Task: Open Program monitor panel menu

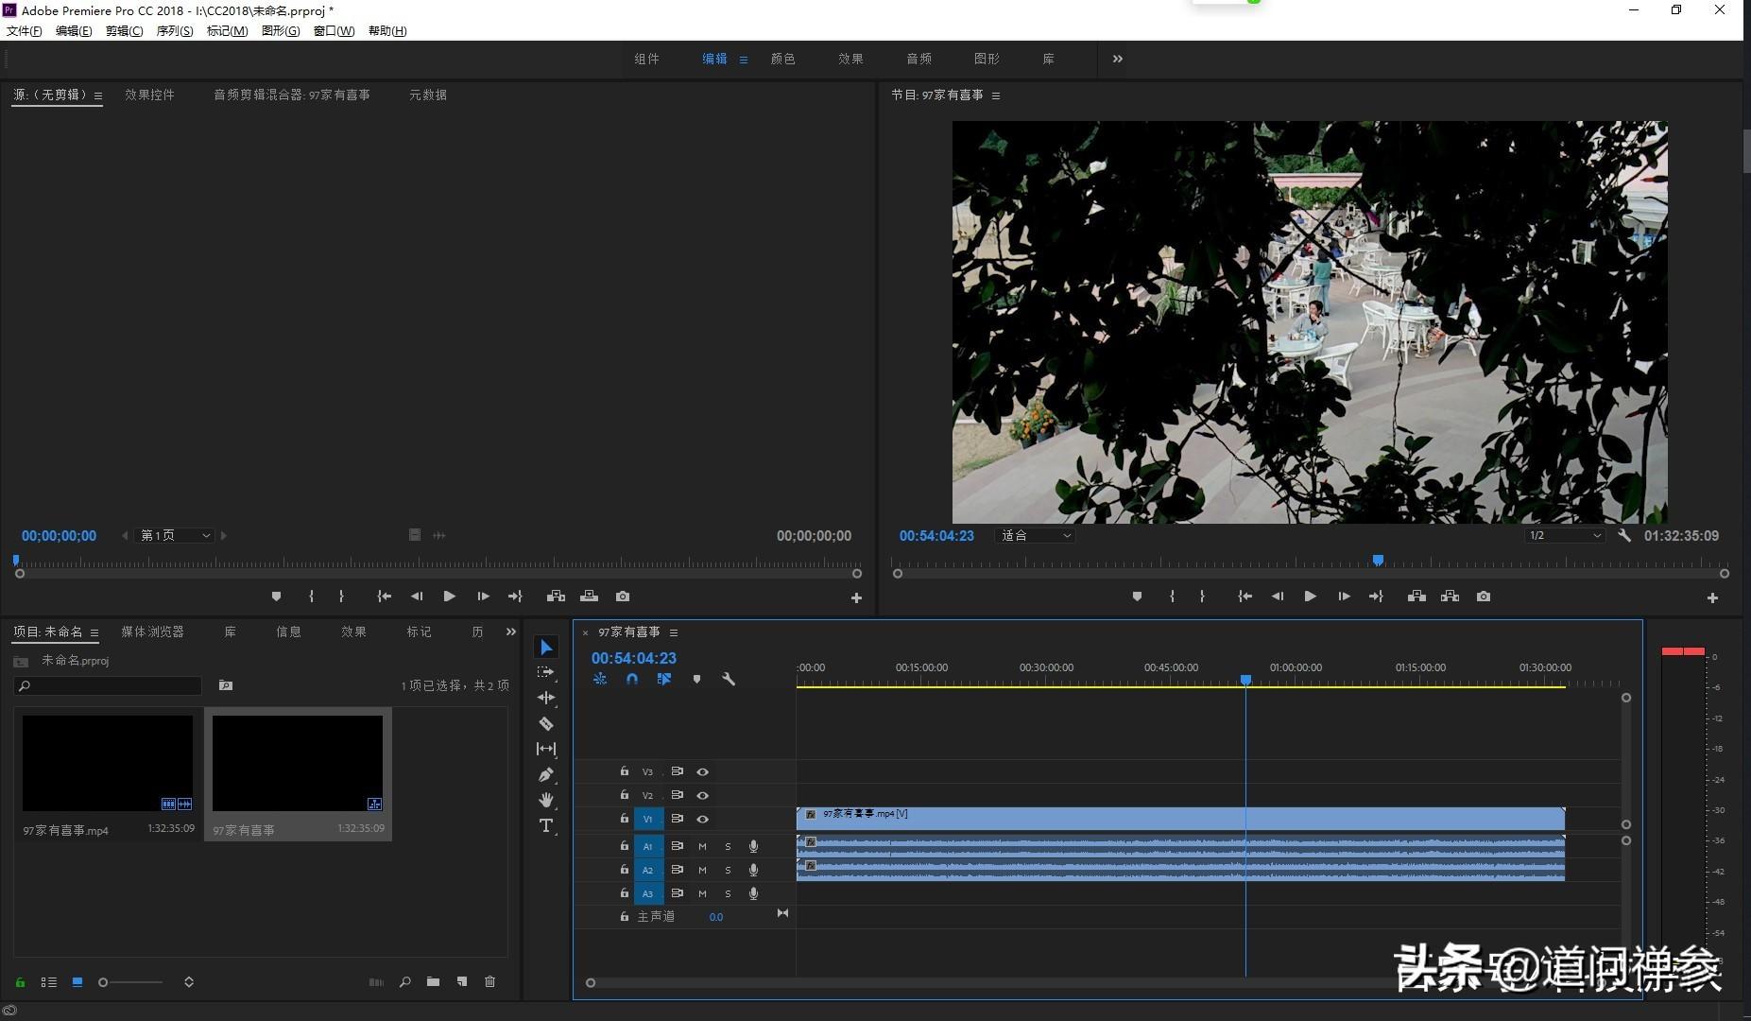Action: (x=996, y=95)
